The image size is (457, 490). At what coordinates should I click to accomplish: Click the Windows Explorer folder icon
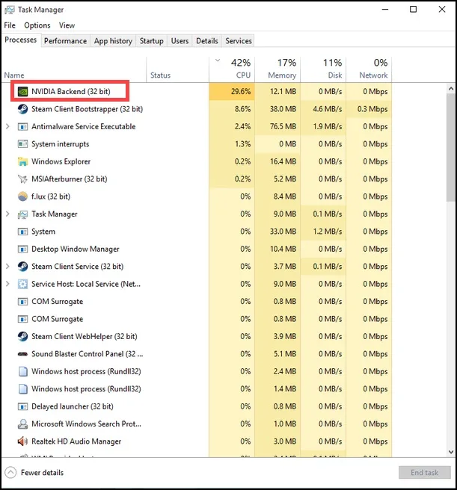coord(22,161)
